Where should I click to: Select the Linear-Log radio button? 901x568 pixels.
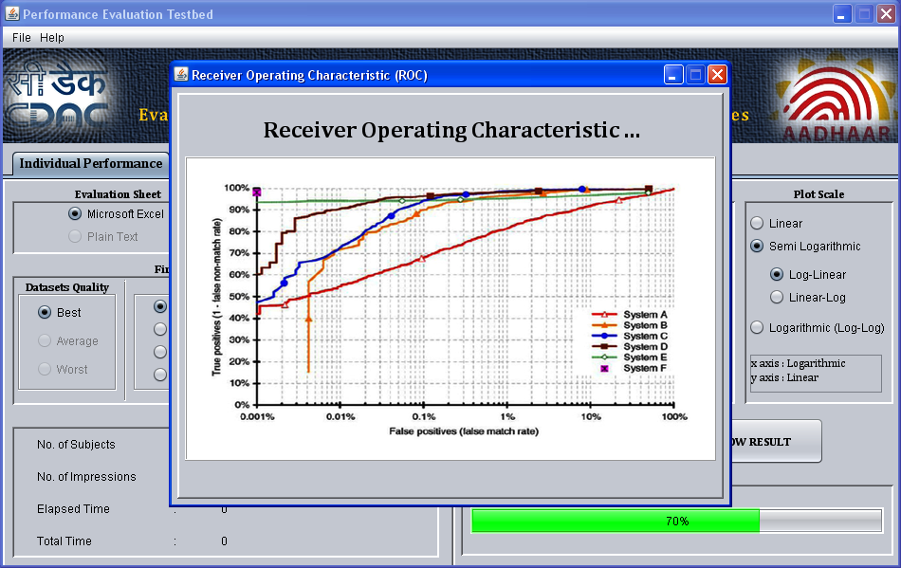click(777, 298)
